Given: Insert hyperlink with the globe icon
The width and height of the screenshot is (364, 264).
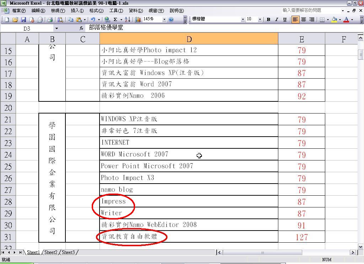Looking at the screenshot, I should pos(107,20).
